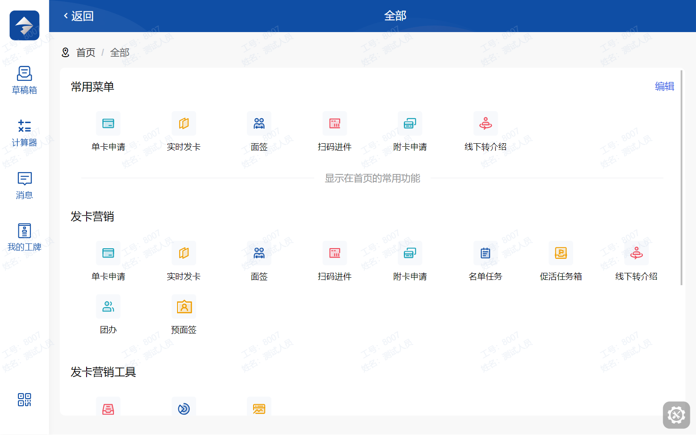Click 全部 in the breadcrumb

[120, 53]
